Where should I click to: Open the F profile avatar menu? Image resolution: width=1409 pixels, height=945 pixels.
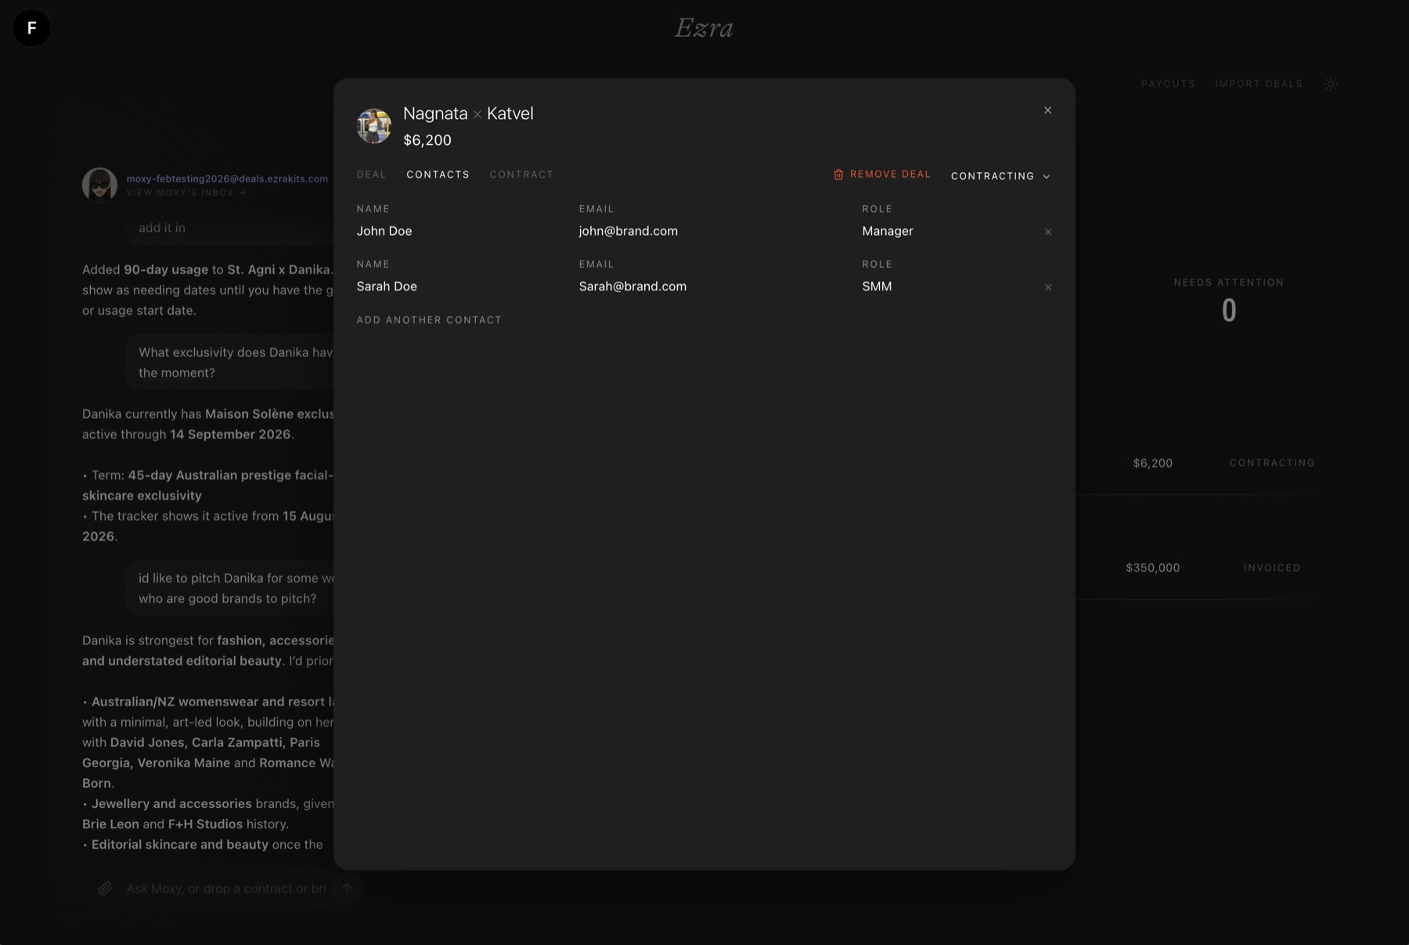click(32, 28)
